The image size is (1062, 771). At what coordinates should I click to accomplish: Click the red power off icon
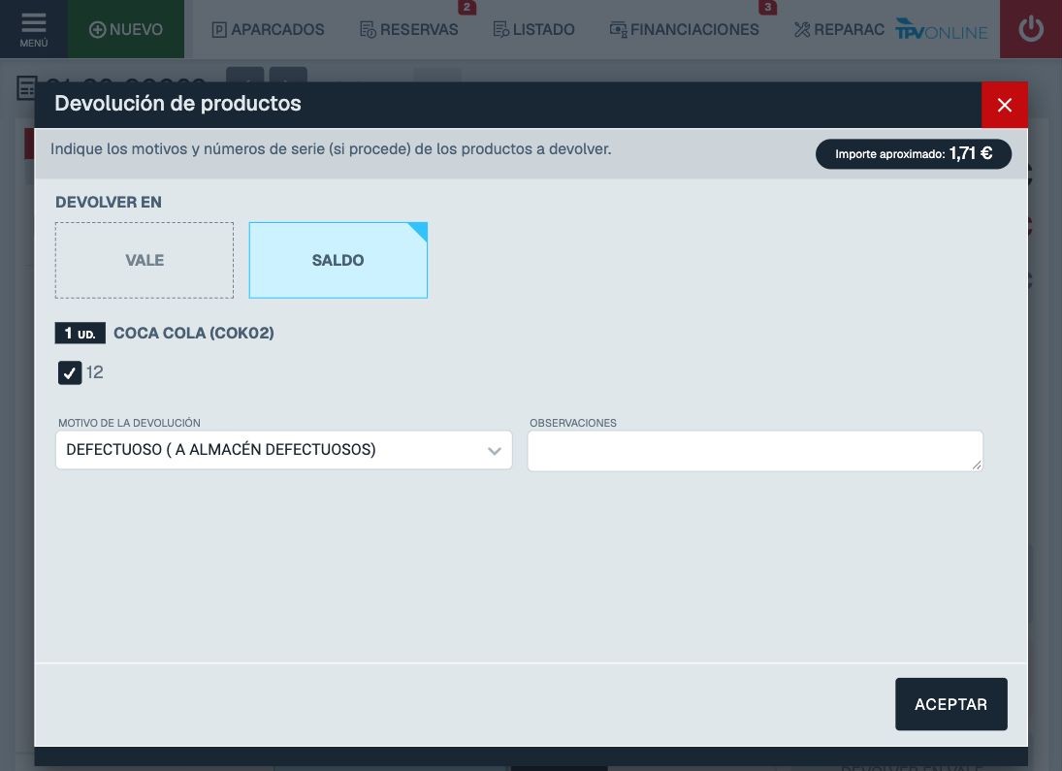pyautogui.click(x=1031, y=29)
